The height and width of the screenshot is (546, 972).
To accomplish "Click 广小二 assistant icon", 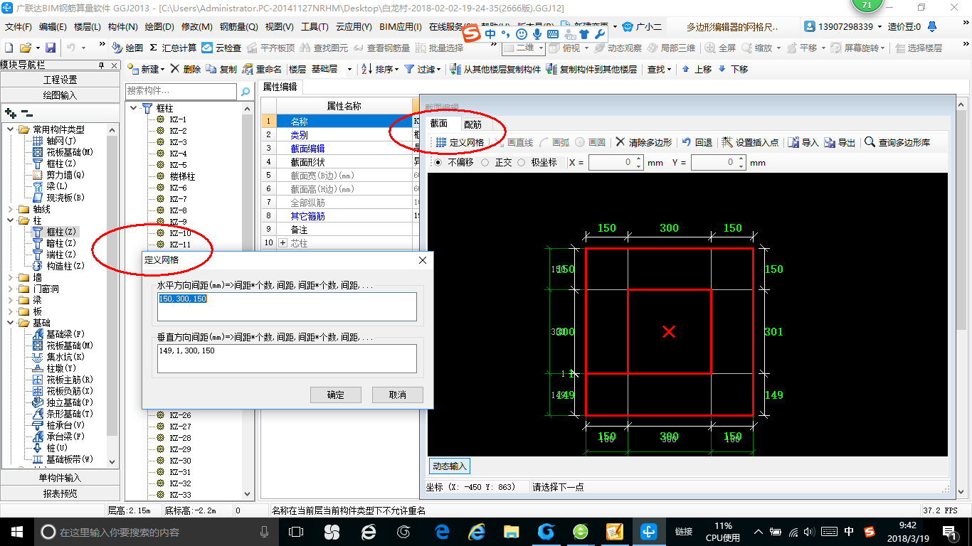I will pyautogui.click(x=642, y=27).
